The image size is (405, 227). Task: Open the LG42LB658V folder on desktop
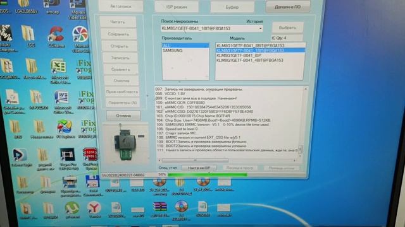click(26, 6)
